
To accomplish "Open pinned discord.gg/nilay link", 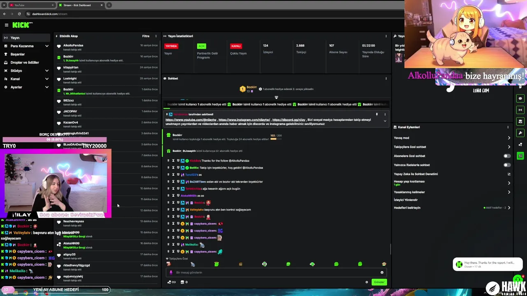I will pyautogui.click(x=289, y=120).
